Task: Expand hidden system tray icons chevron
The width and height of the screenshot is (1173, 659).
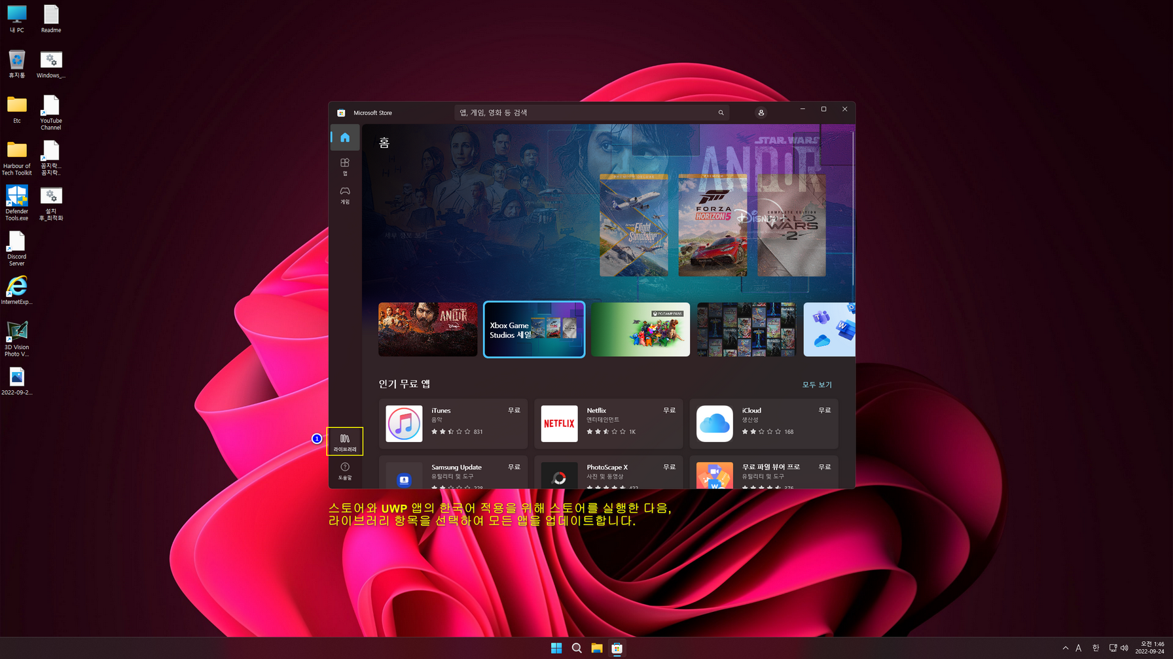Action: tap(1065, 648)
